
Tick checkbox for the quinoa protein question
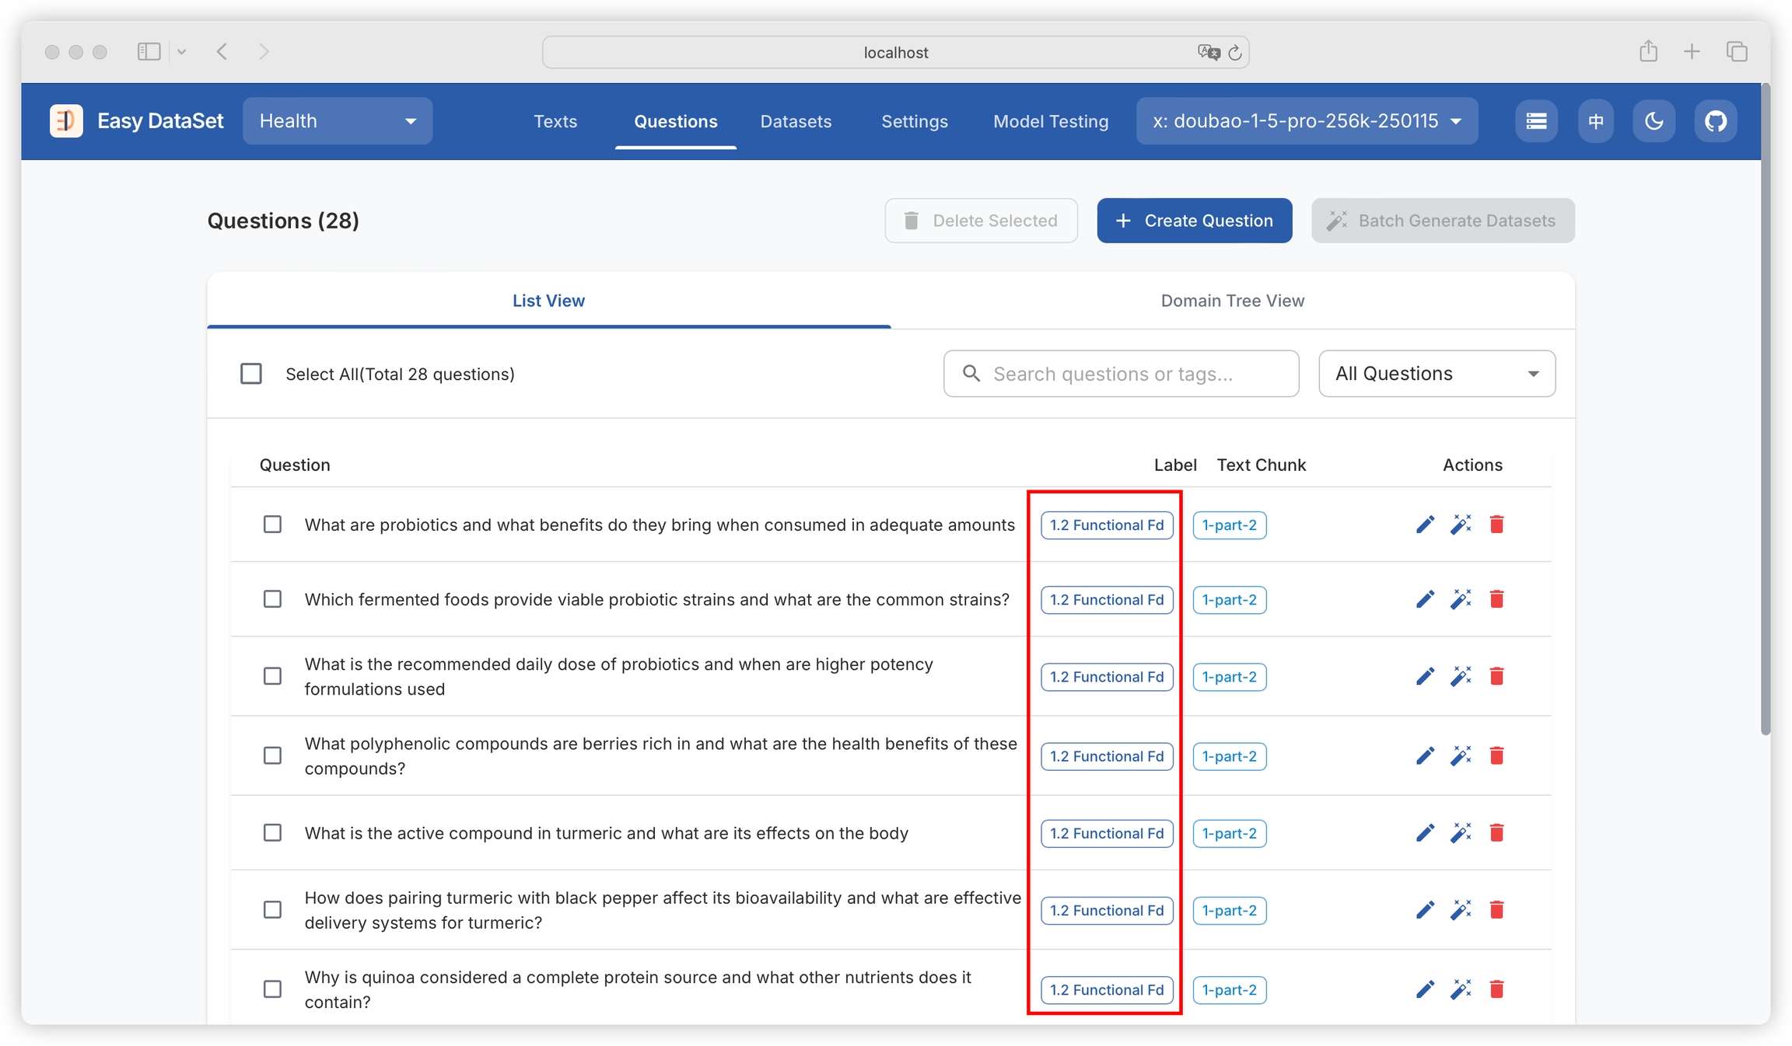tap(272, 989)
